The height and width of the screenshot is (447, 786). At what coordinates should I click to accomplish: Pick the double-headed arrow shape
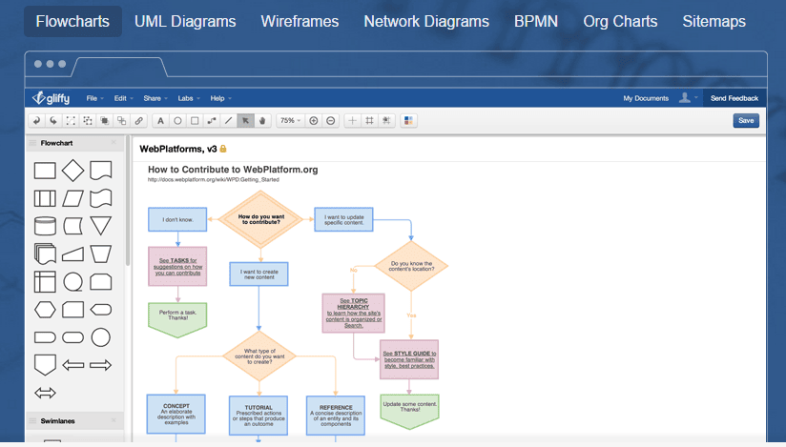click(x=45, y=393)
